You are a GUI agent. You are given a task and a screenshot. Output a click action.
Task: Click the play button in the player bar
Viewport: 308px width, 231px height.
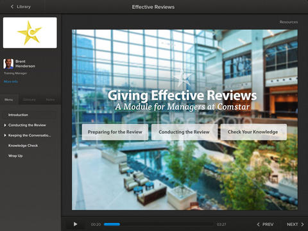coord(75,224)
